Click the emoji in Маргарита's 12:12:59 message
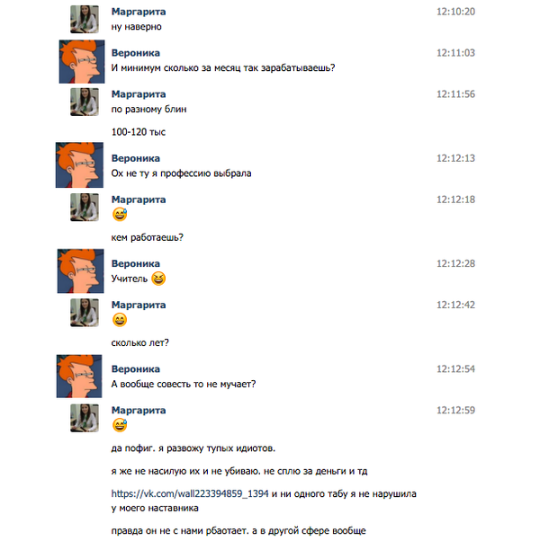The image size is (540, 541). [119, 425]
